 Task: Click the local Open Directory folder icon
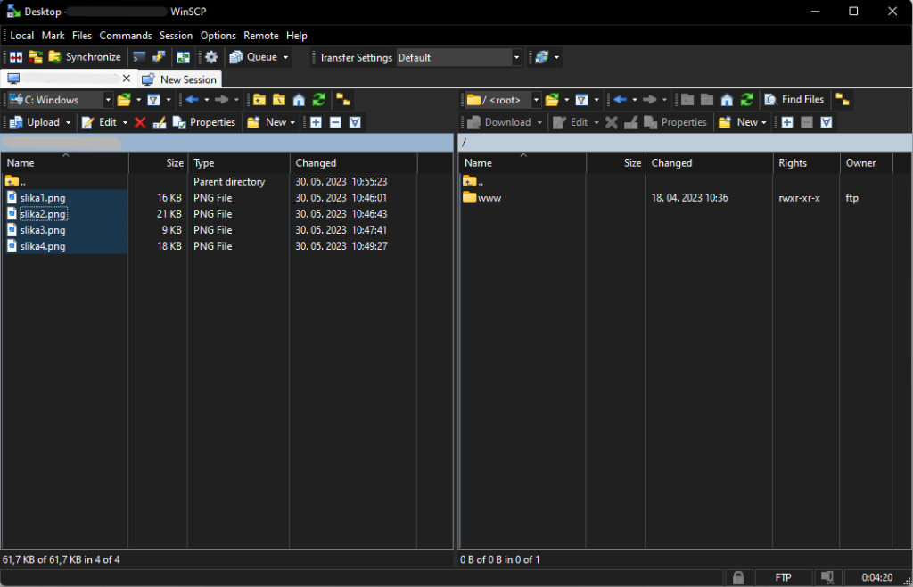123,100
